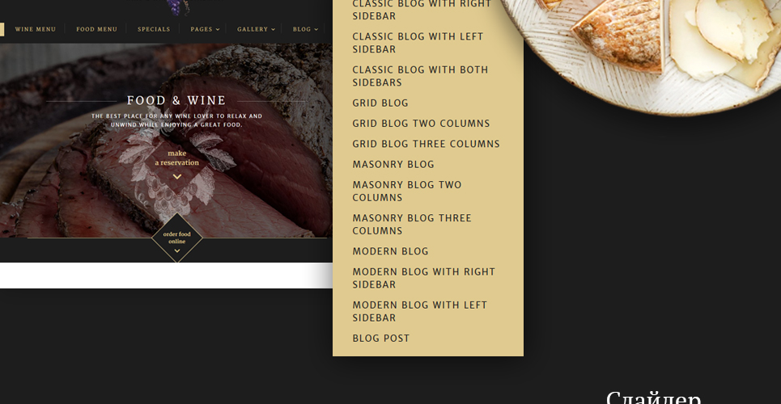
Task: Select Modern Blog entry
Action: tap(390, 251)
